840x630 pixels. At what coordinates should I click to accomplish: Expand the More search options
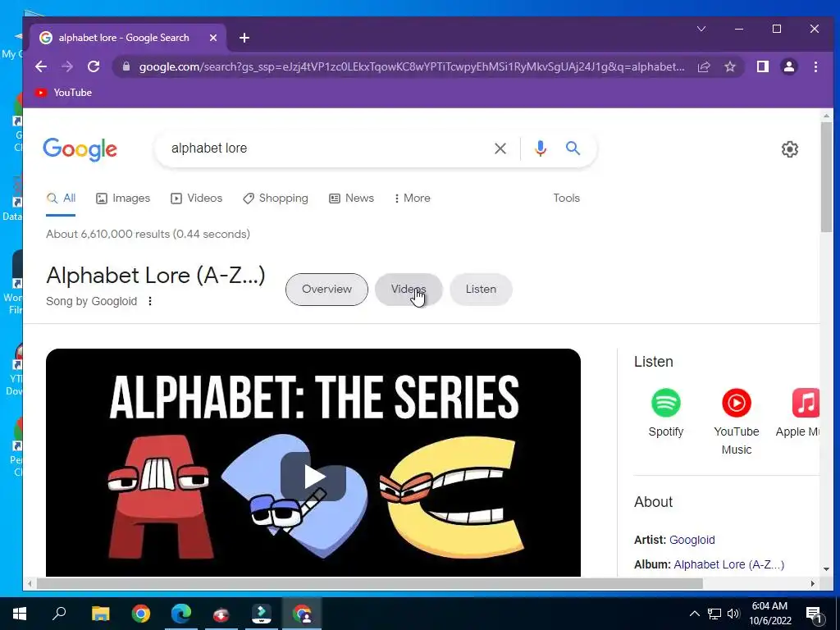(x=412, y=199)
